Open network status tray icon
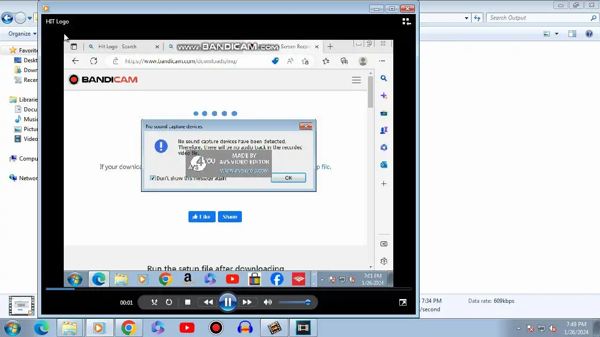Image resolution: width=600 pixels, height=337 pixels. click(541, 329)
